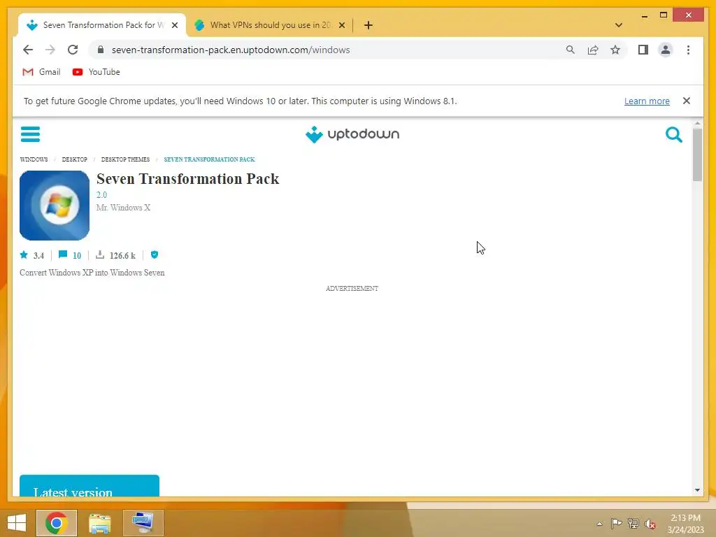Click 'Convert Windows XP into Windows Seven' text
716x537 pixels.
pyautogui.click(x=92, y=273)
